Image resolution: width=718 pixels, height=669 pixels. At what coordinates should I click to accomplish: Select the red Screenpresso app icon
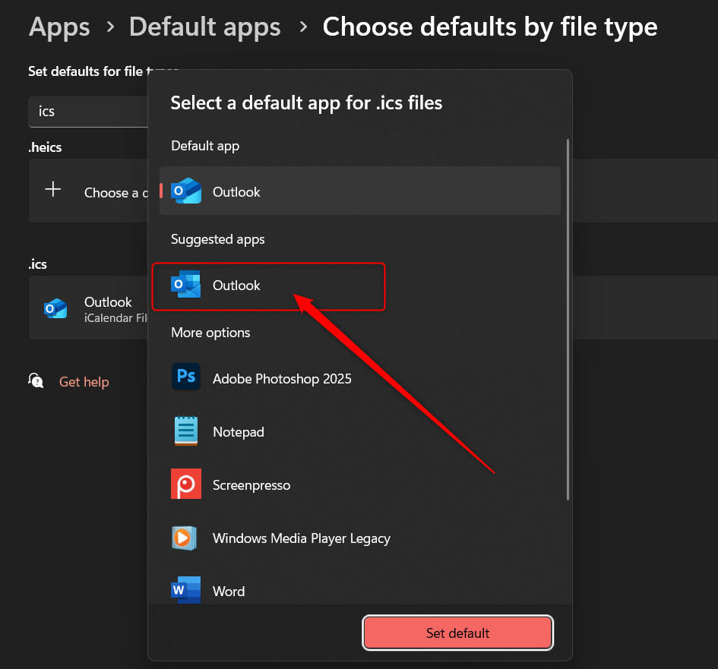tap(186, 484)
